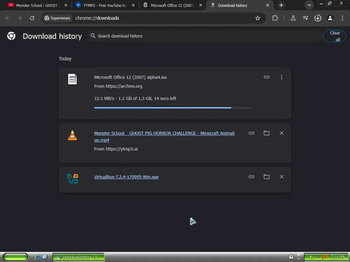Viewport: 350px width, 262px height.
Task: Show Monster School mp4 in folder
Action: [x=267, y=133]
